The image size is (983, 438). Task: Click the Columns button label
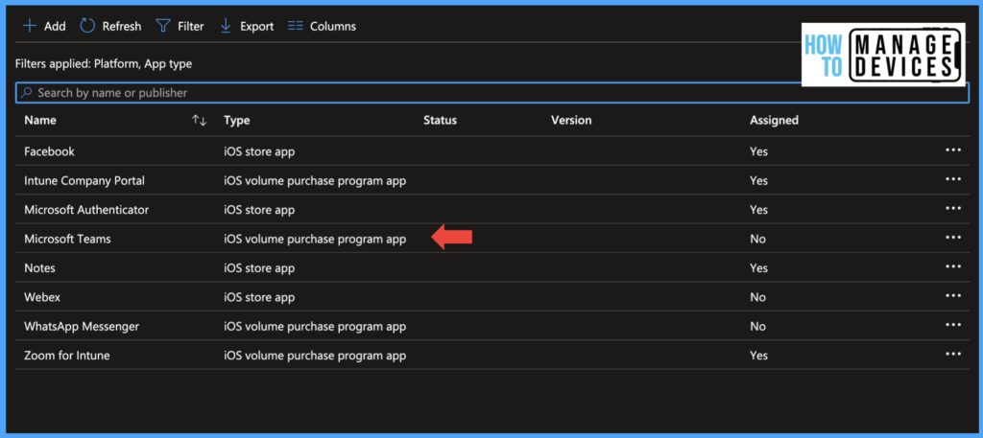point(333,26)
